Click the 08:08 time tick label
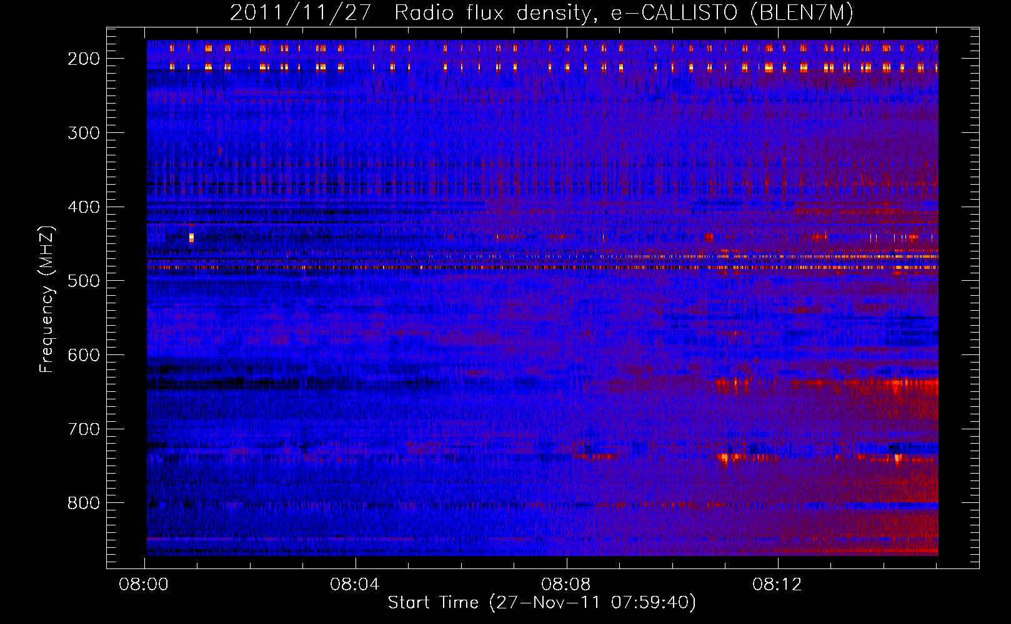The height and width of the screenshot is (624, 1011). point(566,584)
